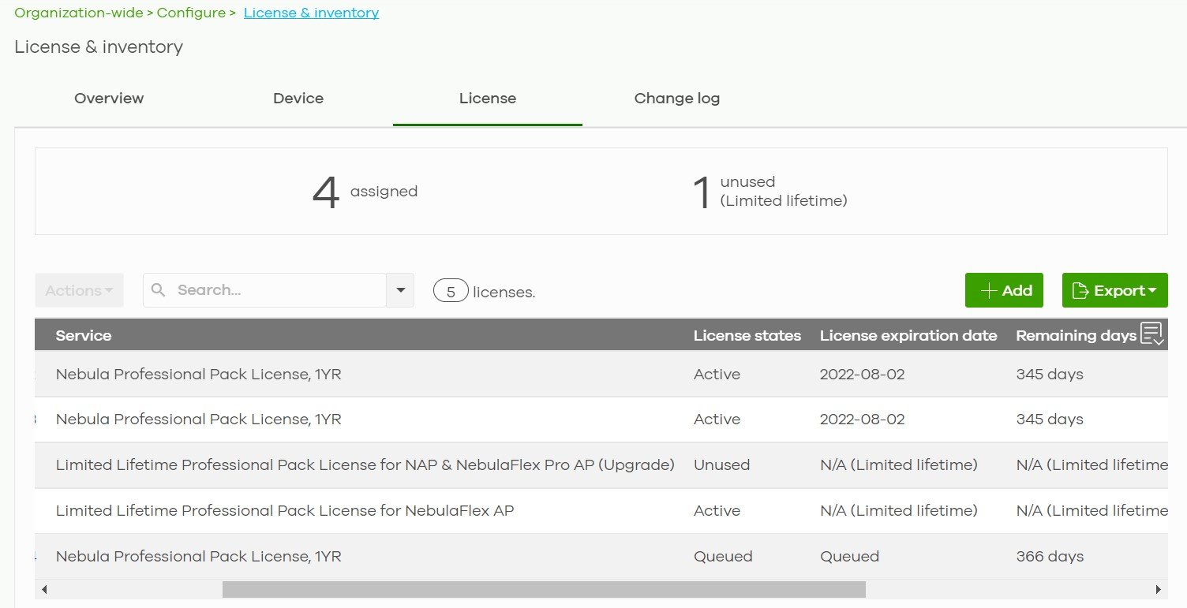Sort by the License expiration date header
This screenshot has height=608, width=1187.
[908, 335]
